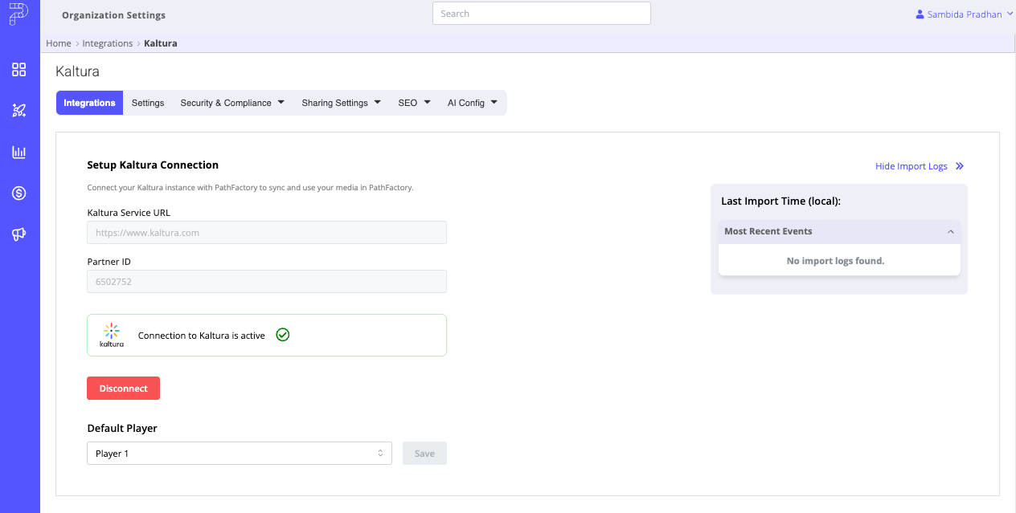Open the Default Player select showing Player 1
1016x513 pixels.
tap(239, 454)
